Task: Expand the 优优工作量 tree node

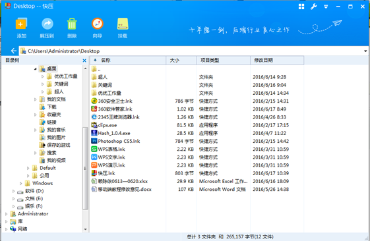Action: [x=42, y=76]
